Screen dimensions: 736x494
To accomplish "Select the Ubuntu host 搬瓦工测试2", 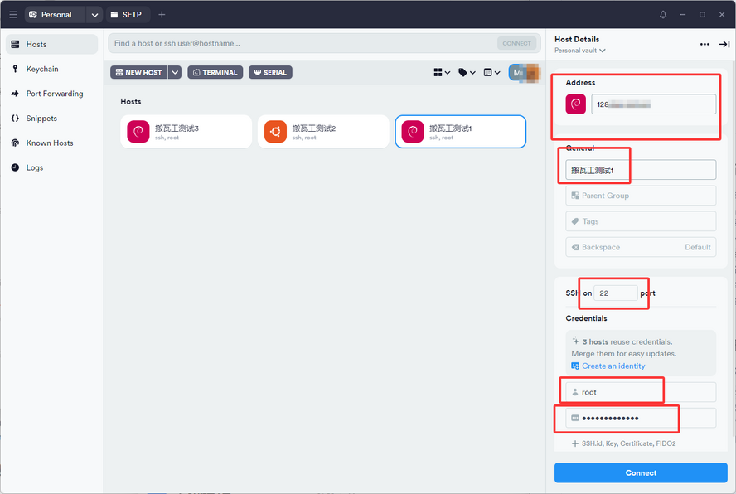I will point(322,132).
